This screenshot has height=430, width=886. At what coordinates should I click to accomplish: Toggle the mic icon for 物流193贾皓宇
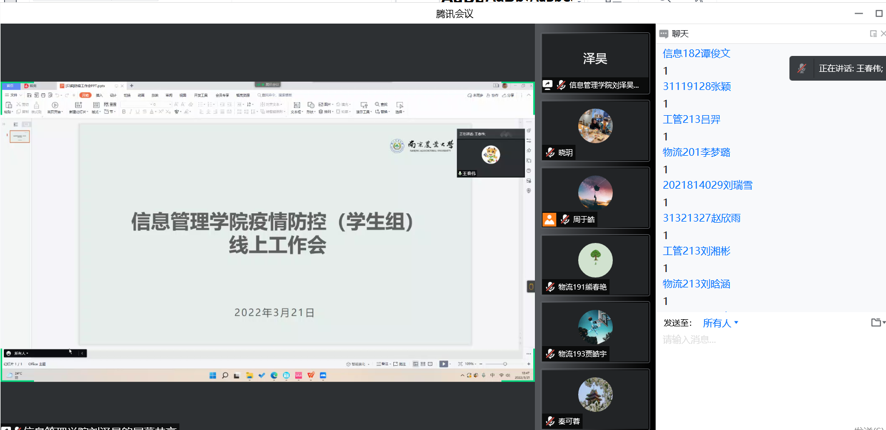[x=550, y=354]
